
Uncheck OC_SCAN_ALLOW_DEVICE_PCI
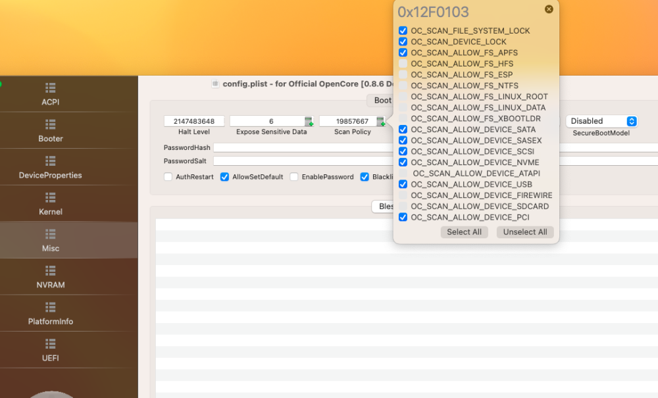403,217
